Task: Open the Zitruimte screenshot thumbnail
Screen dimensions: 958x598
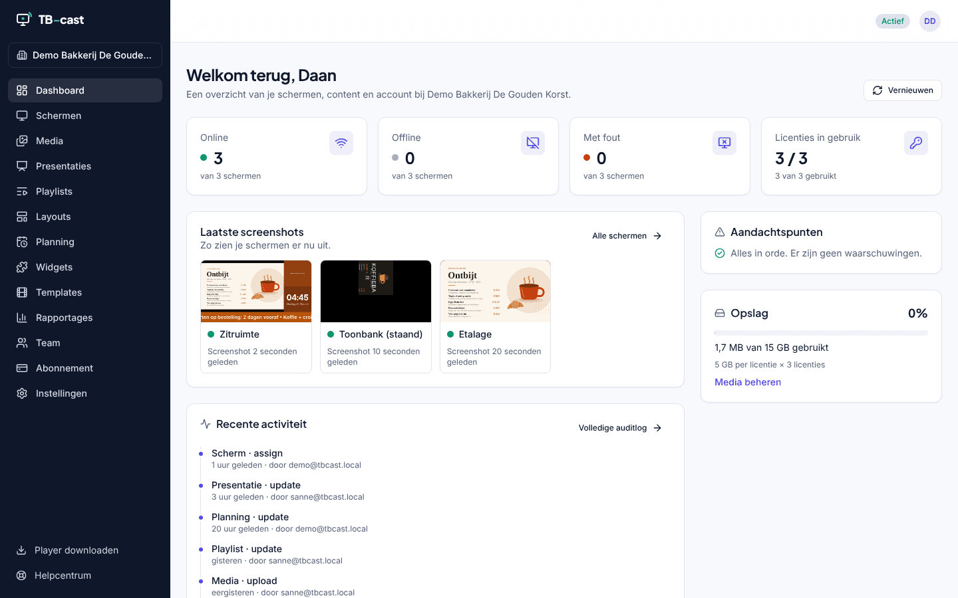Action: [256, 291]
